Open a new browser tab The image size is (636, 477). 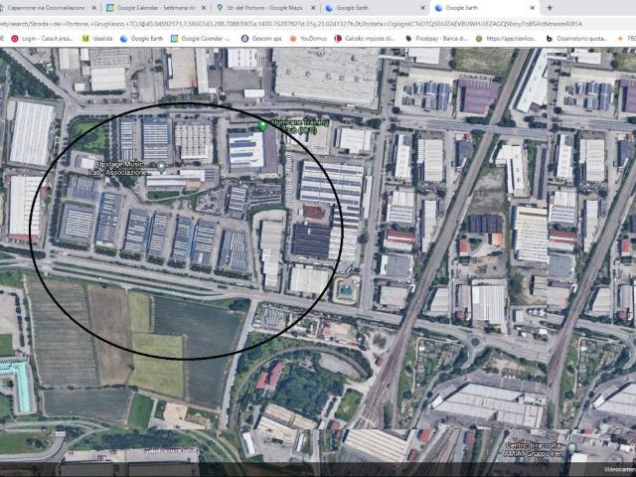pos(550,7)
